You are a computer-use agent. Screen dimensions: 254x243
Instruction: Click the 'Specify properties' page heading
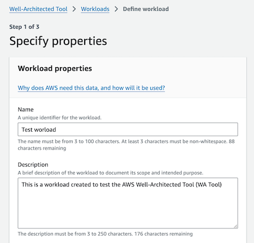(58, 41)
